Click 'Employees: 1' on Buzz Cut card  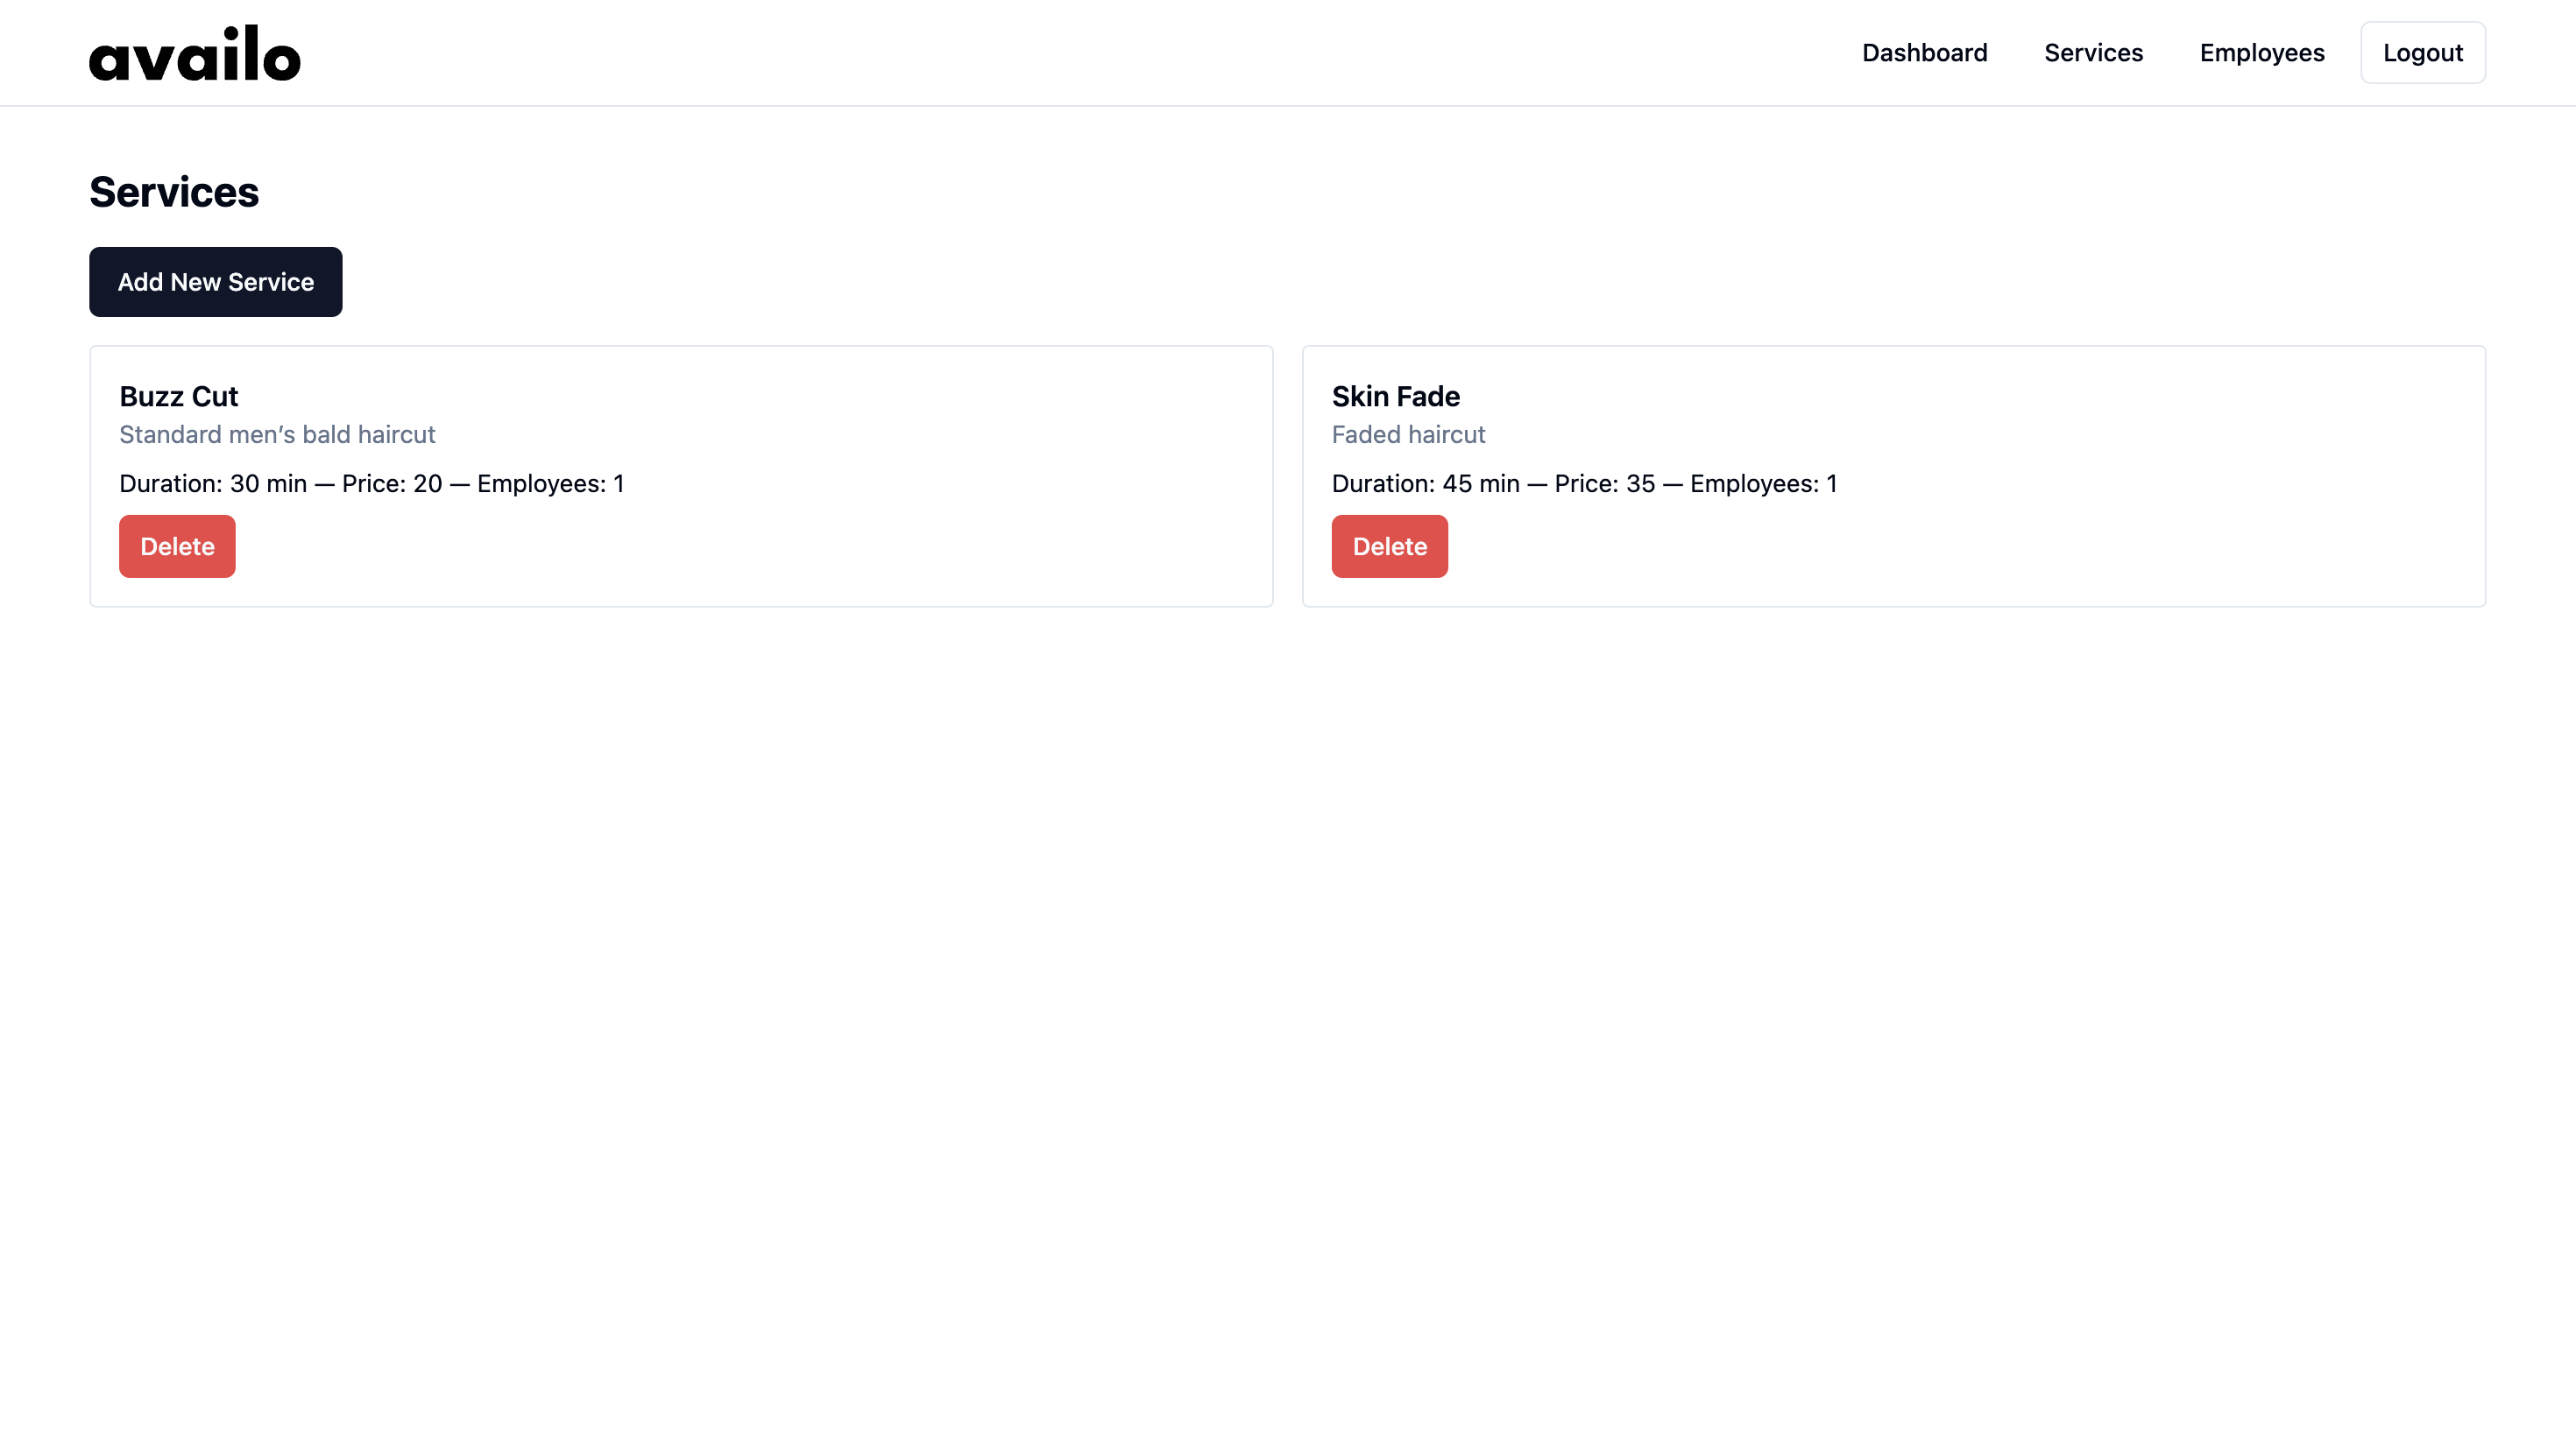(x=550, y=483)
